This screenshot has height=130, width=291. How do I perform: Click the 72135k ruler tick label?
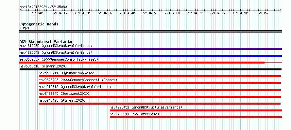263,13
